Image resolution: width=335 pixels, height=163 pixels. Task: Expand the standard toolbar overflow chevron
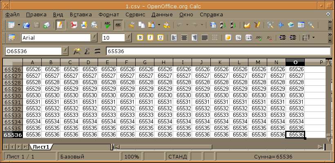pyautogui.click(x=330, y=22)
